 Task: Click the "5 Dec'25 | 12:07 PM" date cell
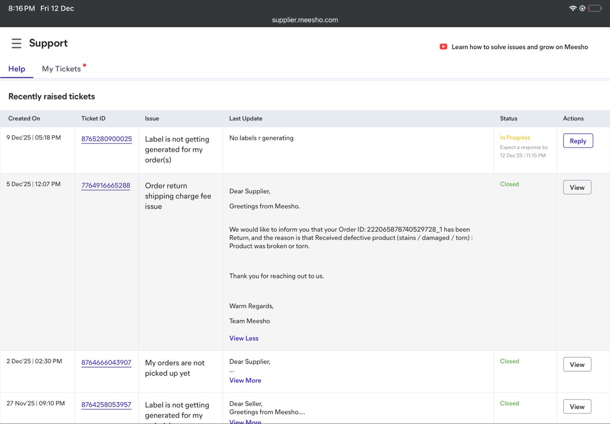[34, 184]
